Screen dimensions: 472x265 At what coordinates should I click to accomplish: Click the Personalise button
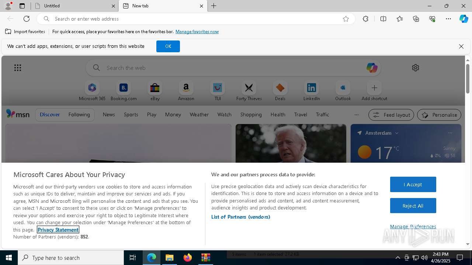click(x=439, y=115)
